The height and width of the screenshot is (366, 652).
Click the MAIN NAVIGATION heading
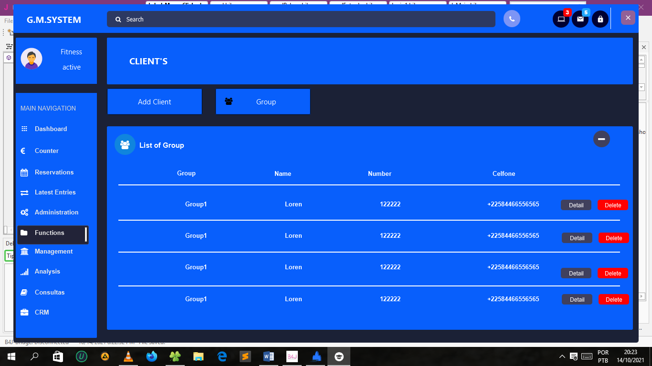pyautogui.click(x=48, y=108)
